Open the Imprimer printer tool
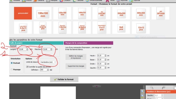The width and height of the screenshot is (176, 99). 118,1
